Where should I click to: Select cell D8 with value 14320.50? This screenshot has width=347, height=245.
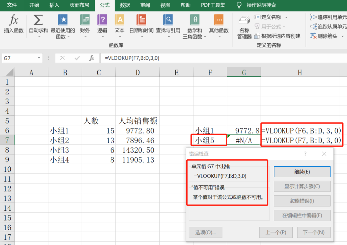pyautogui.click(x=138, y=150)
